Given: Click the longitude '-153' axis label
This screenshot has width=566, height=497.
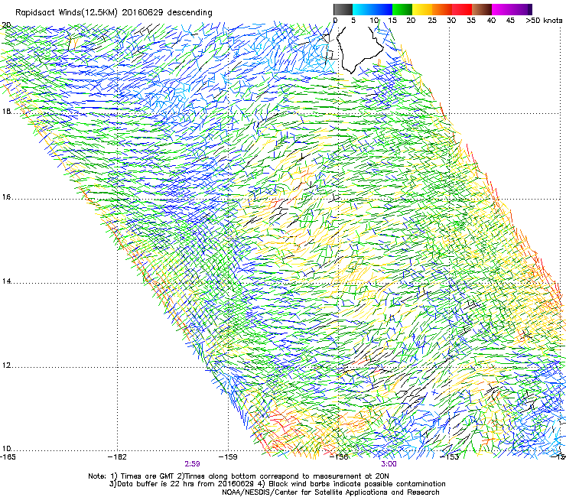Looking at the screenshot, I should (x=450, y=456).
